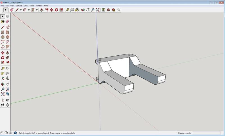
Task: Open the Window menu
Action: coord(39,6)
